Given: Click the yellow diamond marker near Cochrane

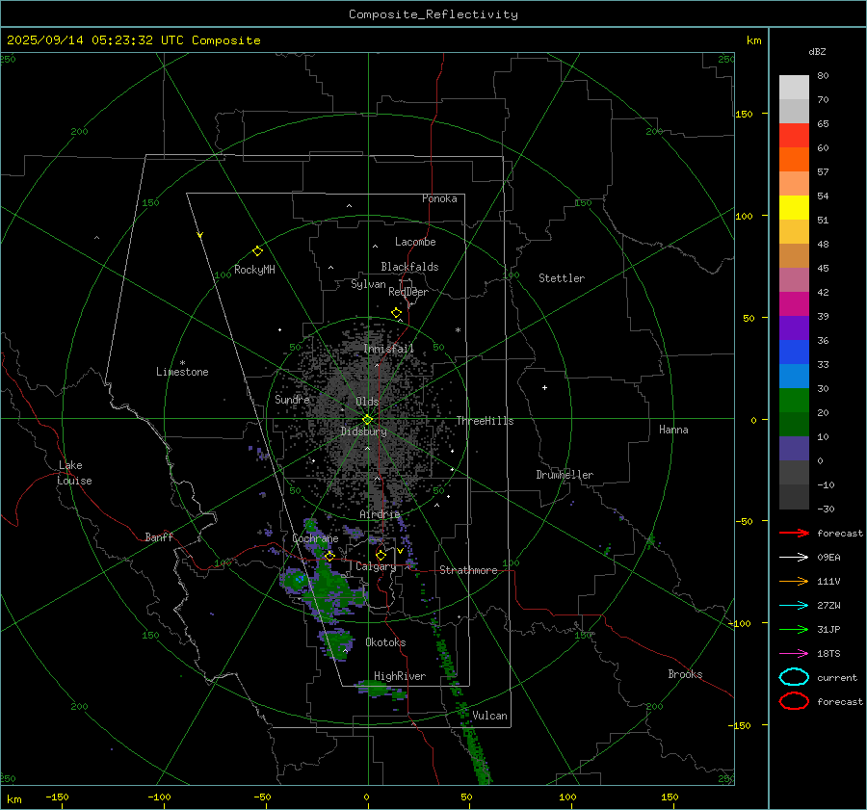Looking at the screenshot, I should tap(329, 556).
